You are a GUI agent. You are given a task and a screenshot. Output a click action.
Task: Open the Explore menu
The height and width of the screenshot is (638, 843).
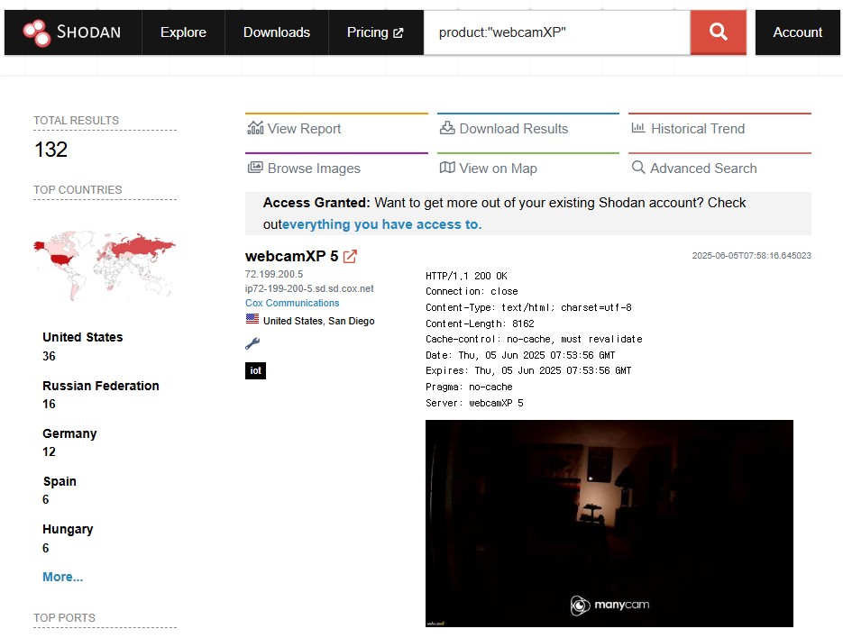point(183,32)
